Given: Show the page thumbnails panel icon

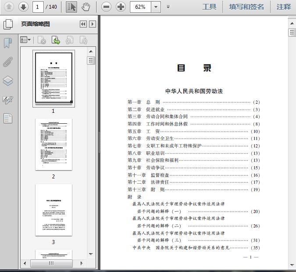Looking at the screenshot, I should [8, 24].
